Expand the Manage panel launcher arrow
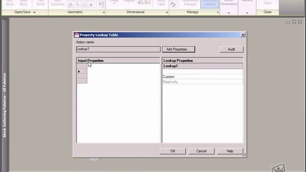The image size is (306, 172). click(218, 12)
